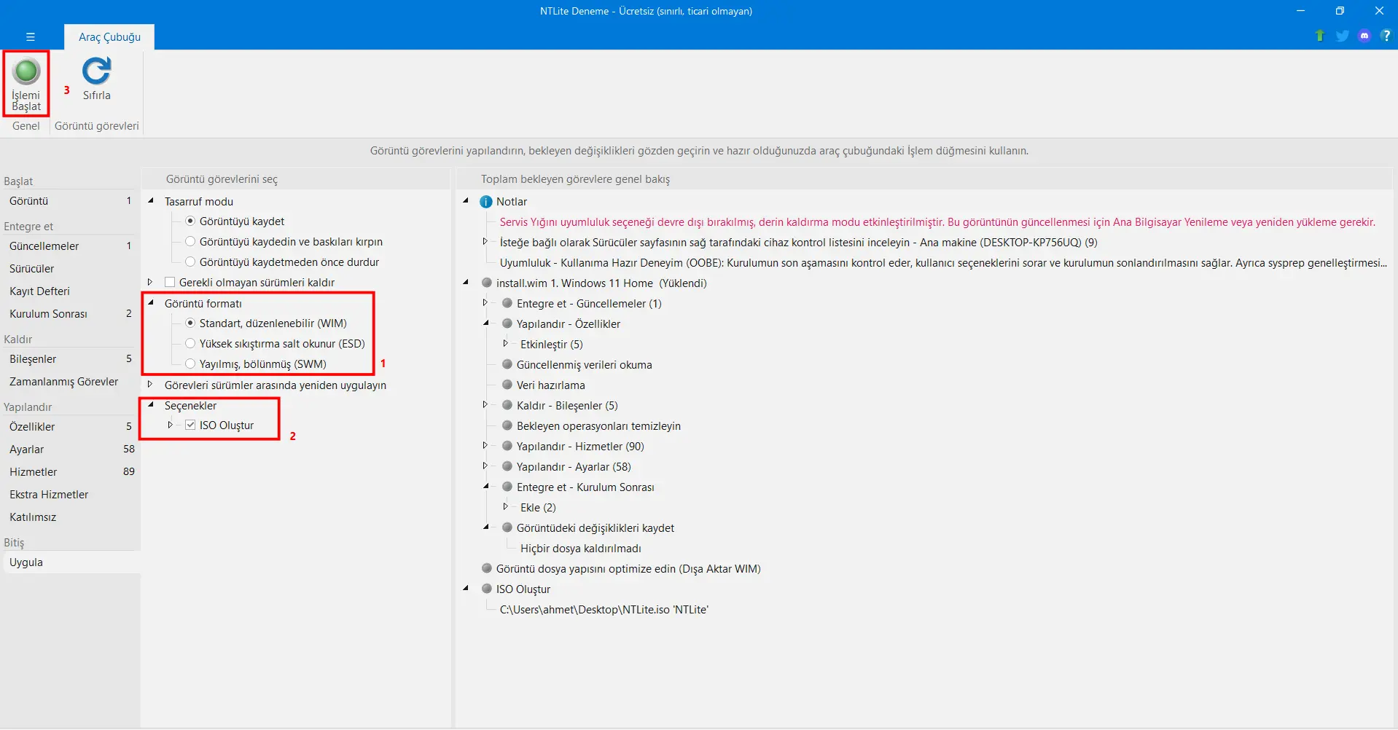Expand the ISO Oluştur option under Seçenekler

[x=171, y=425]
